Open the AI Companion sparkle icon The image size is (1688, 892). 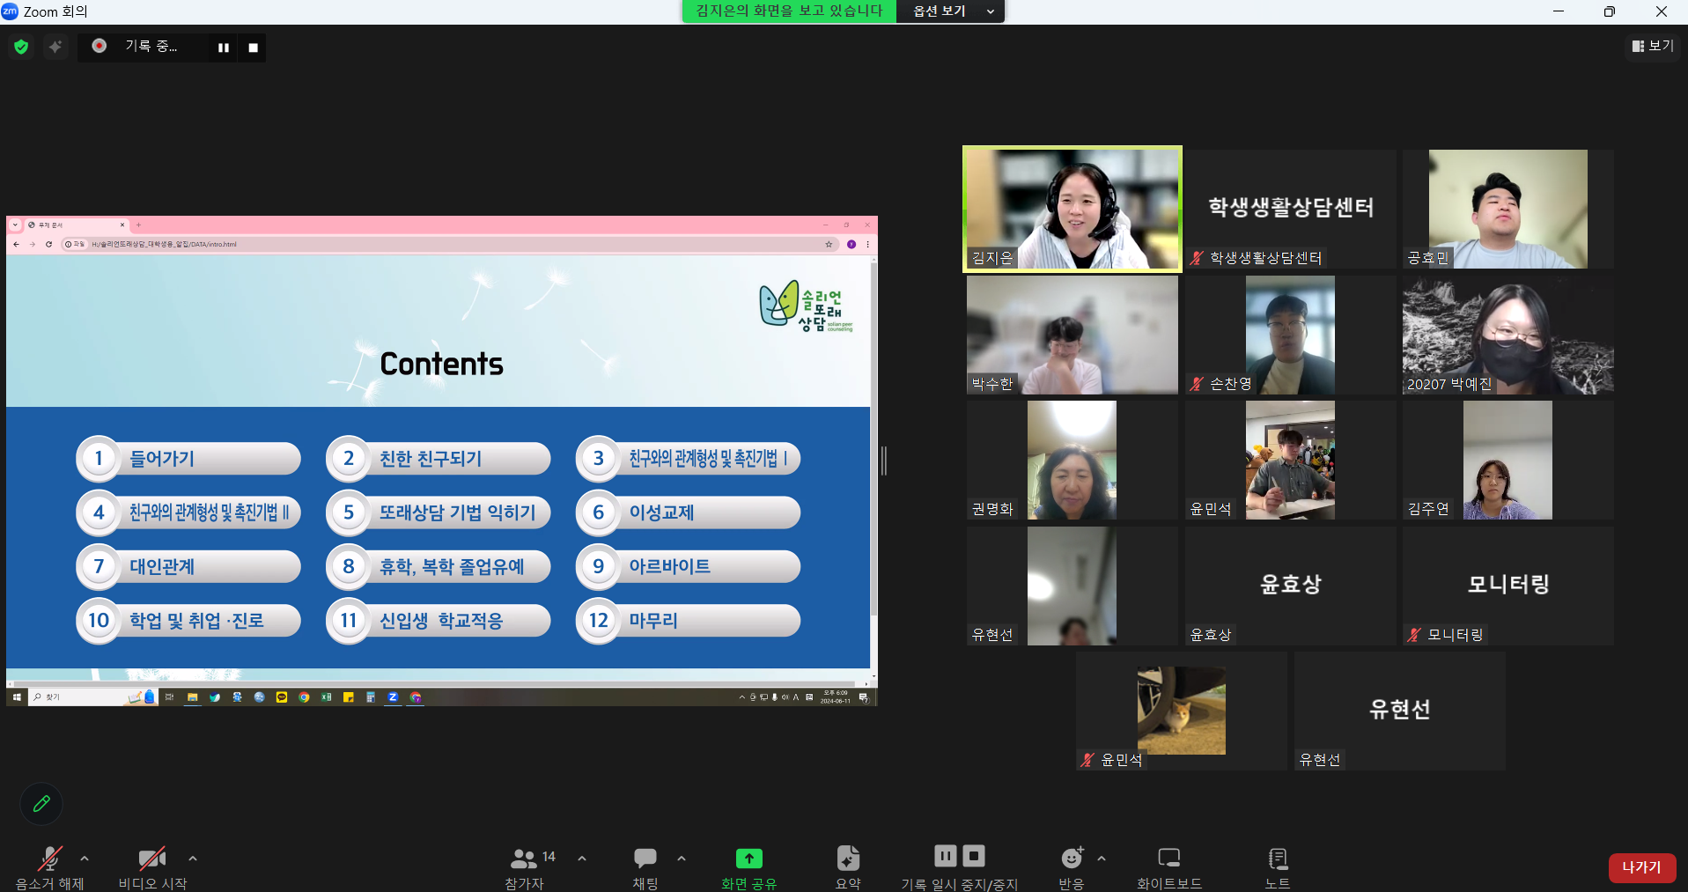(56, 47)
